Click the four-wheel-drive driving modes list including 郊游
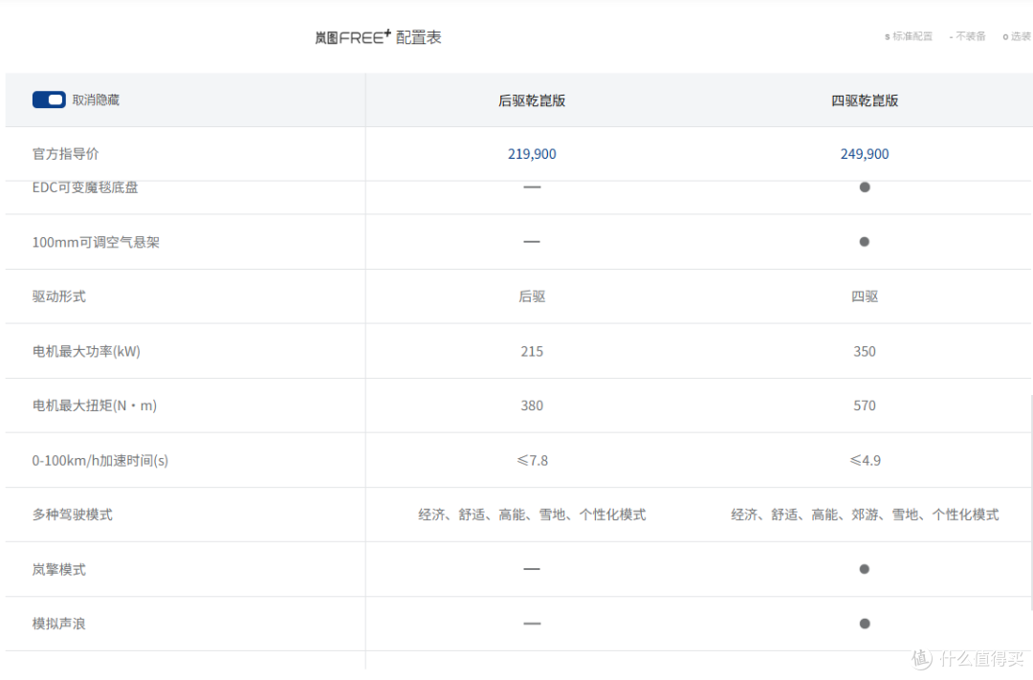 865,515
